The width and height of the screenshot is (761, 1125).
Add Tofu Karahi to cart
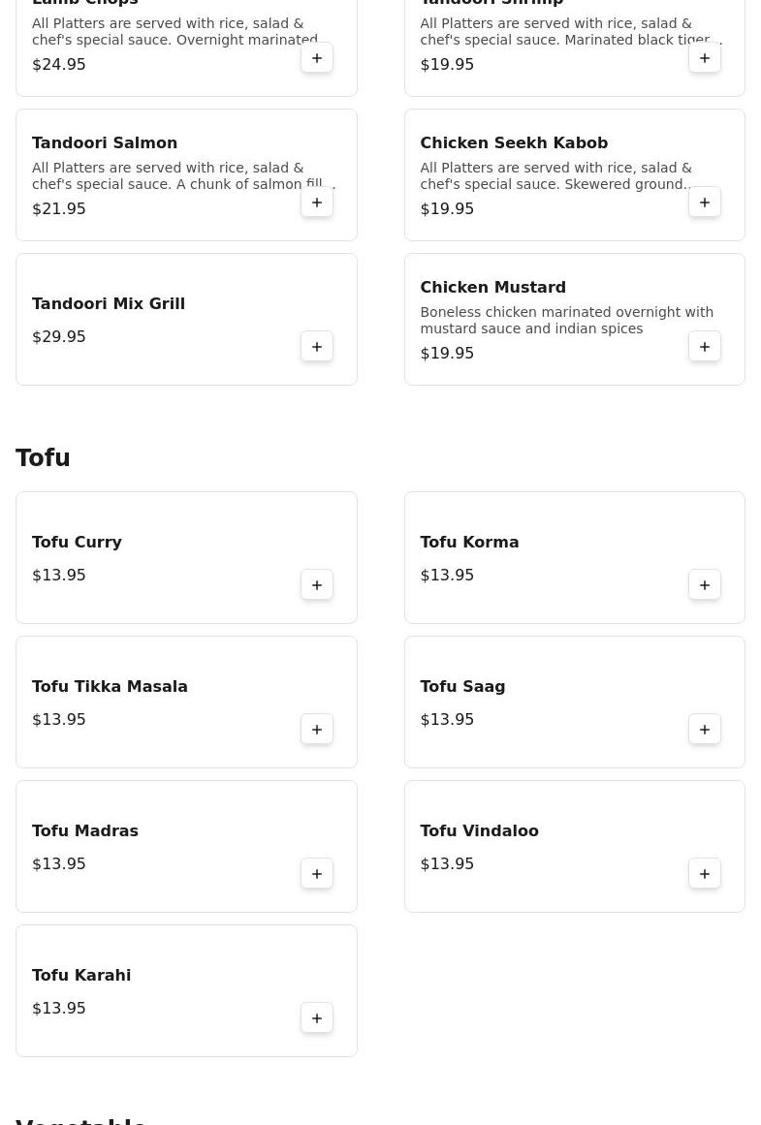coord(317,1018)
